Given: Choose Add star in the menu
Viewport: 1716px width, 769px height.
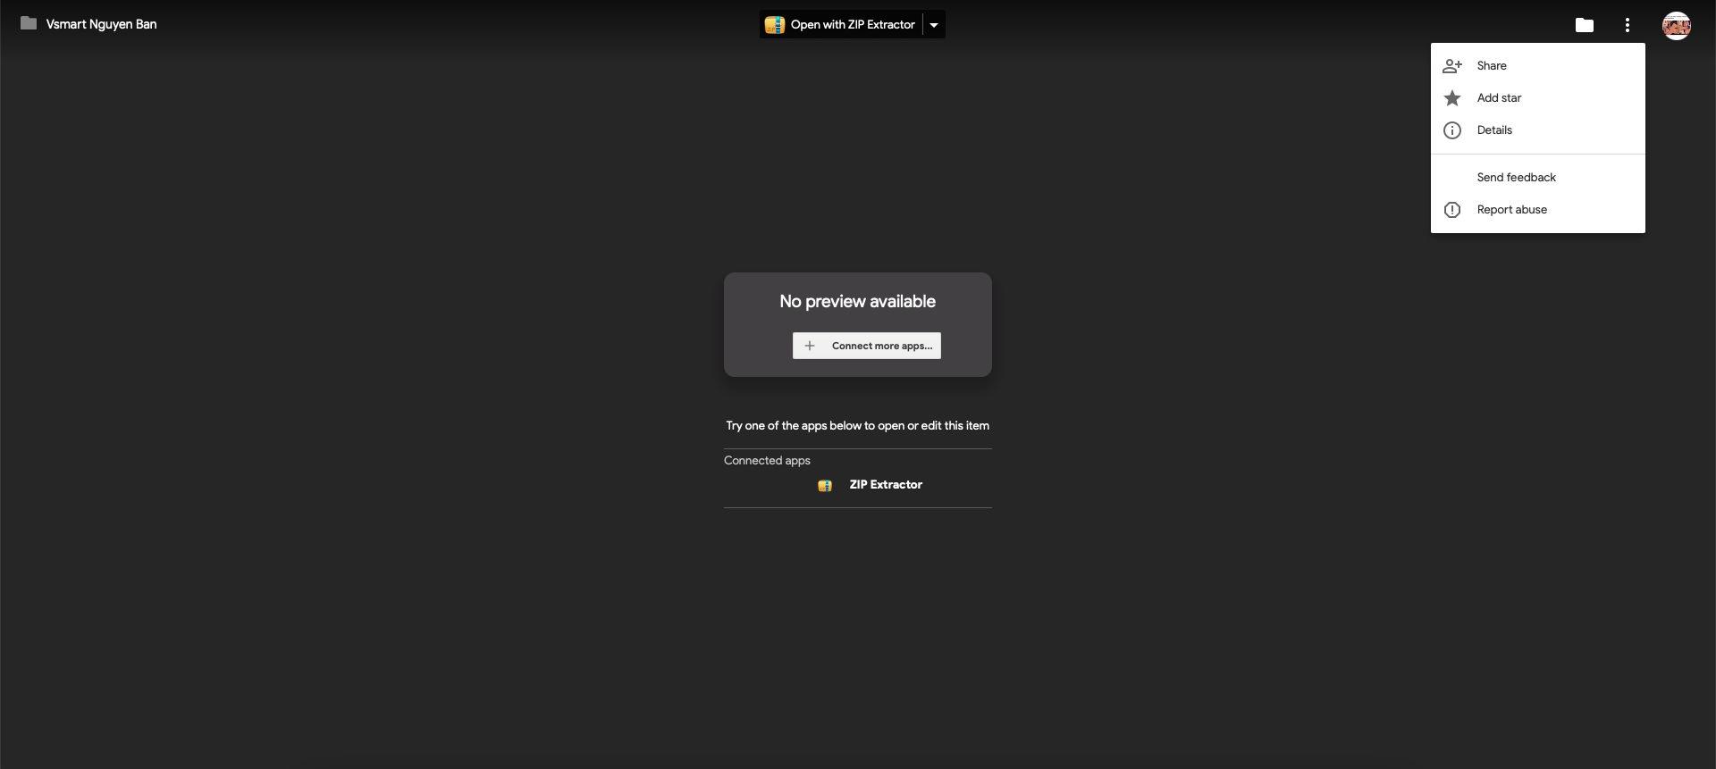Looking at the screenshot, I should point(1499,98).
